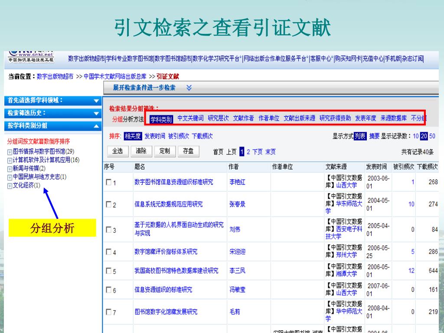
Task: Expand the 新闻与传媒 plus icon
Action: point(10,169)
